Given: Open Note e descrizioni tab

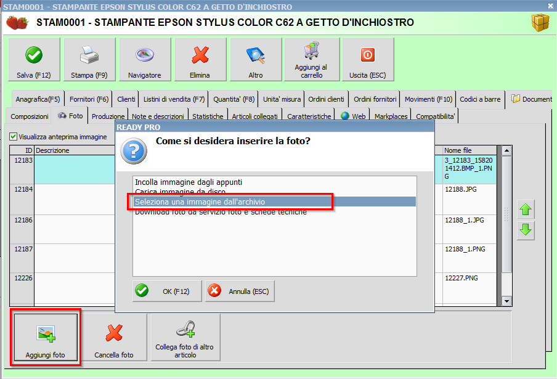Looking at the screenshot, I should coord(158,116).
